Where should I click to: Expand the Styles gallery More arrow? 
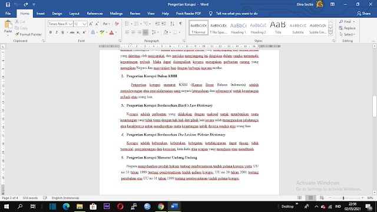click(x=330, y=33)
